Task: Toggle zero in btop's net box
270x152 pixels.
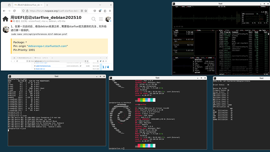Action: coord(202,58)
